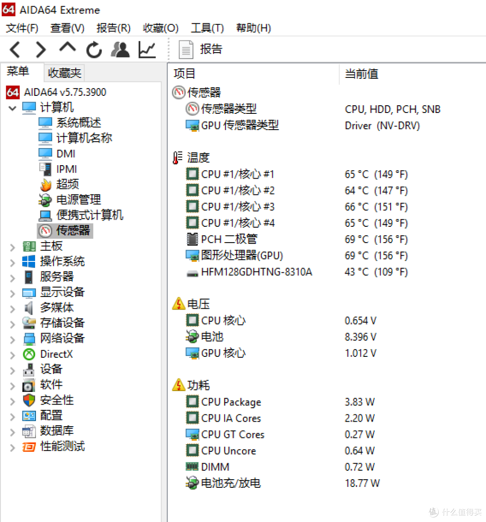Expand the 显示设备 tree node
Screen dimensions: 486x522
[x=12, y=293]
